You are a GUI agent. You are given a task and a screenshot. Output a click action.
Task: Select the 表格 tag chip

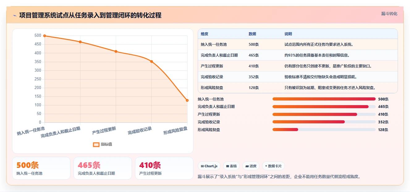click(x=231, y=166)
